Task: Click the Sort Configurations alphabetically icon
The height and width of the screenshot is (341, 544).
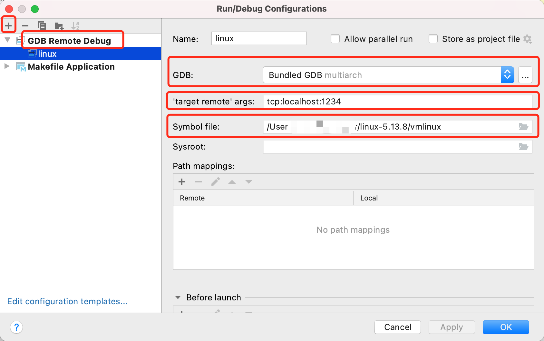Action: (75, 25)
